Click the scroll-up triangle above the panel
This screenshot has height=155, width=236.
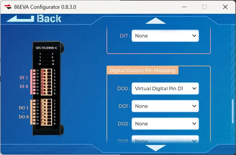click(x=156, y=21)
